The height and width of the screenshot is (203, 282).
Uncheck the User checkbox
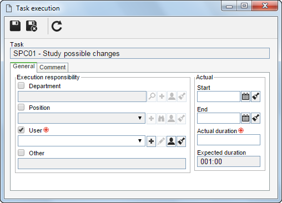(x=21, y=130)
